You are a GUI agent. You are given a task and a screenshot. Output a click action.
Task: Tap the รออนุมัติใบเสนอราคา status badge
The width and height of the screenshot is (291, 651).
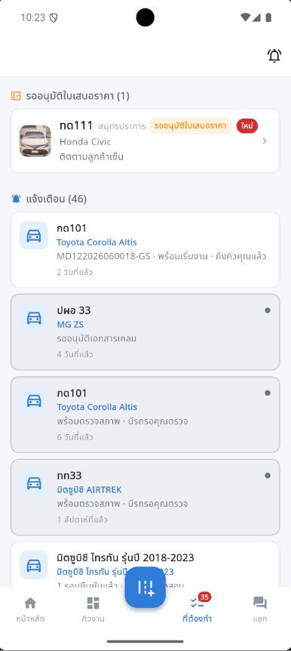[190, 126]
